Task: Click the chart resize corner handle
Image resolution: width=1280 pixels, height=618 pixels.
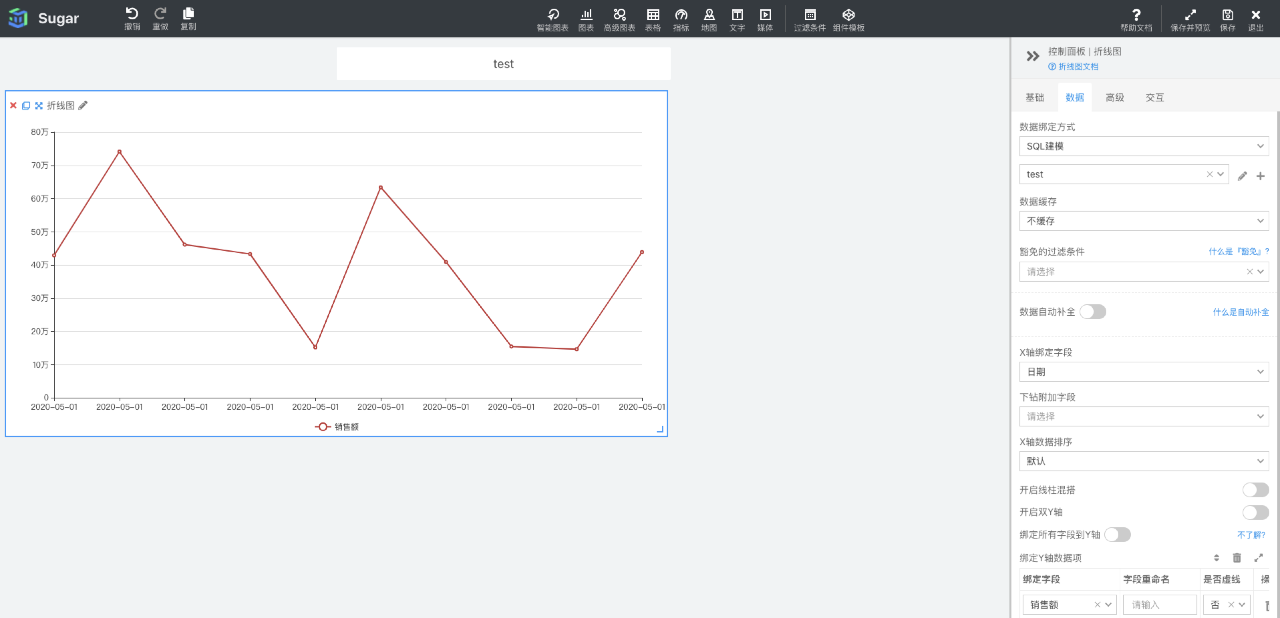Action: click(x=660, y=429)
